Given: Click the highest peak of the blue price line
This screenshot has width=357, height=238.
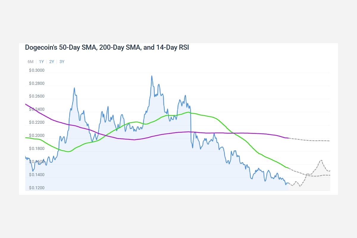Looking at the screenshot, I should (x=152, y=76).
